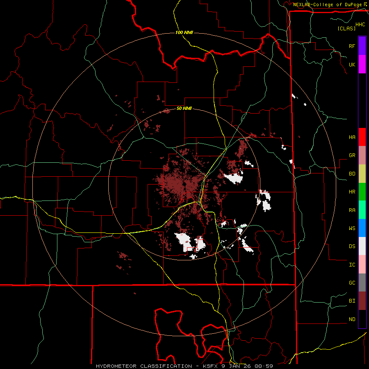Click the HR green legend swatch

coord(362,191)
